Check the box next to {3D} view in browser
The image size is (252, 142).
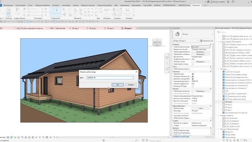pos(224,91)
